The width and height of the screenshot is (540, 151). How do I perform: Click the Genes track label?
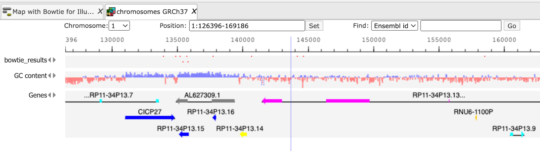(38, 95)
